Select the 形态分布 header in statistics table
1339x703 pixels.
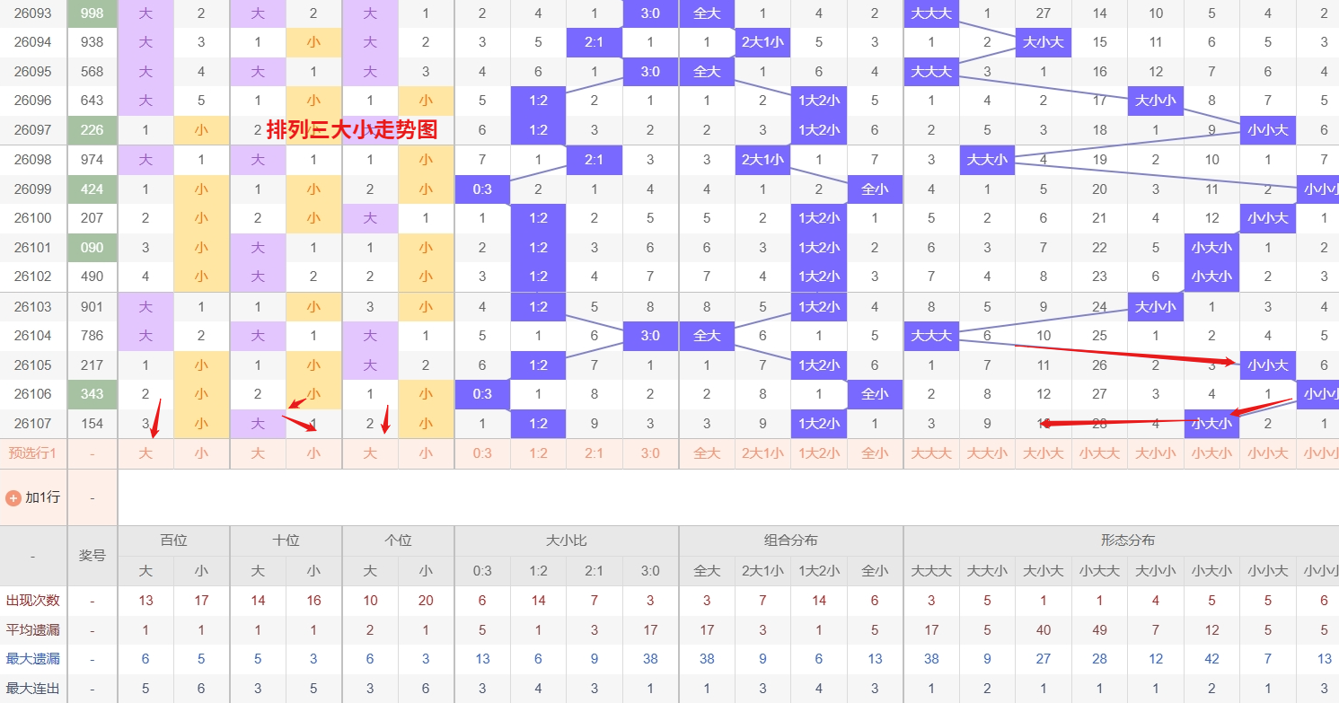point(1127,540)
